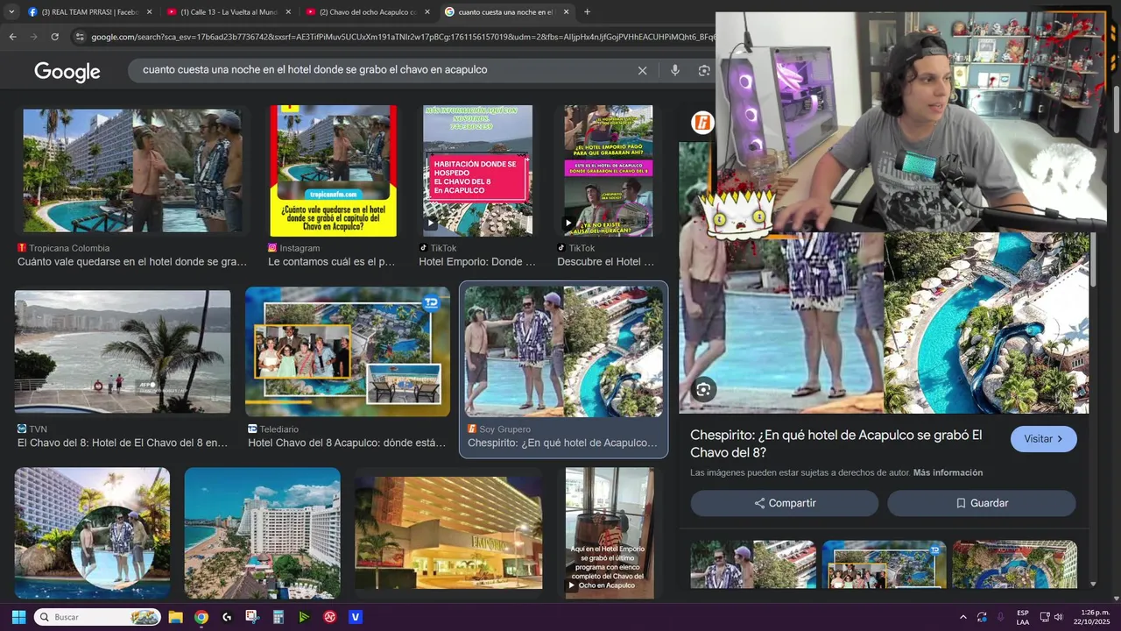This screenshot has height=631, width=1121.
Task: Open site information icon in address bar
Action: [x=80, y=37]
